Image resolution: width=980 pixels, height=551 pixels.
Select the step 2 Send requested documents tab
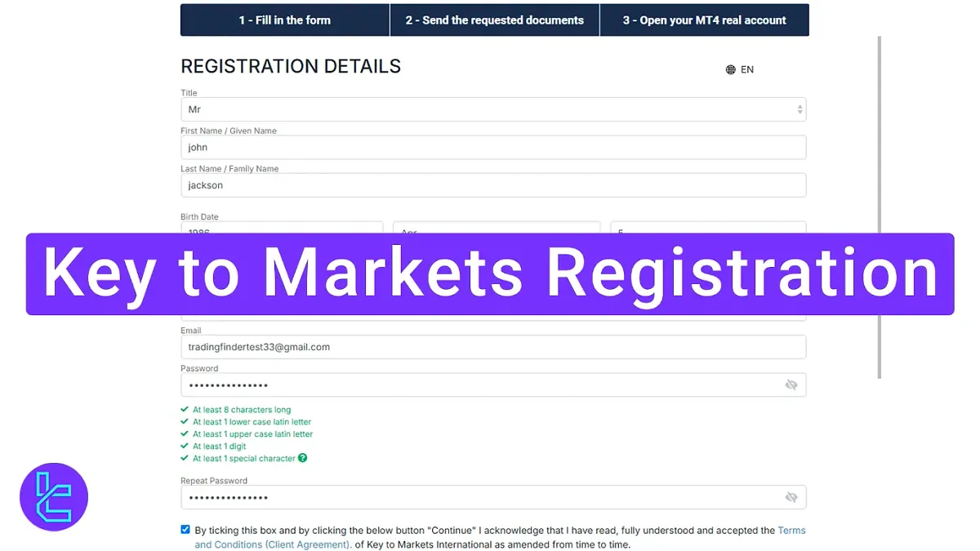point(494,20)
